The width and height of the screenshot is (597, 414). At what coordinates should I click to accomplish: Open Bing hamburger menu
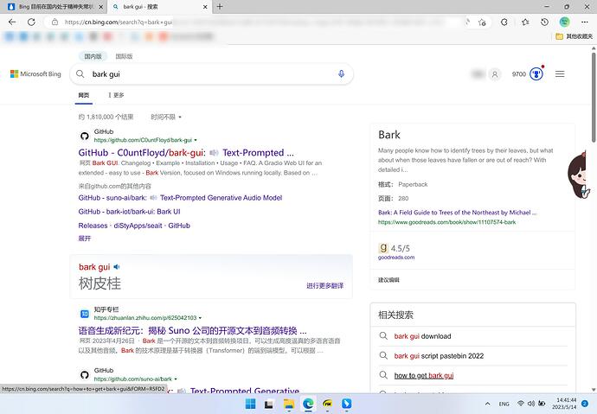(560, 73)
